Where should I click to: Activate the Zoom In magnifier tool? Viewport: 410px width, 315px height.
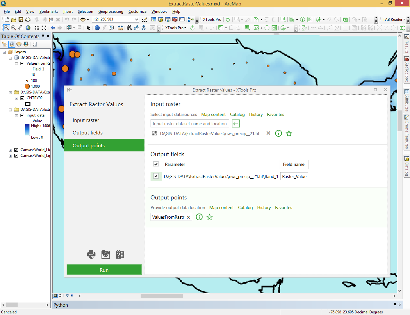(6, 28)
